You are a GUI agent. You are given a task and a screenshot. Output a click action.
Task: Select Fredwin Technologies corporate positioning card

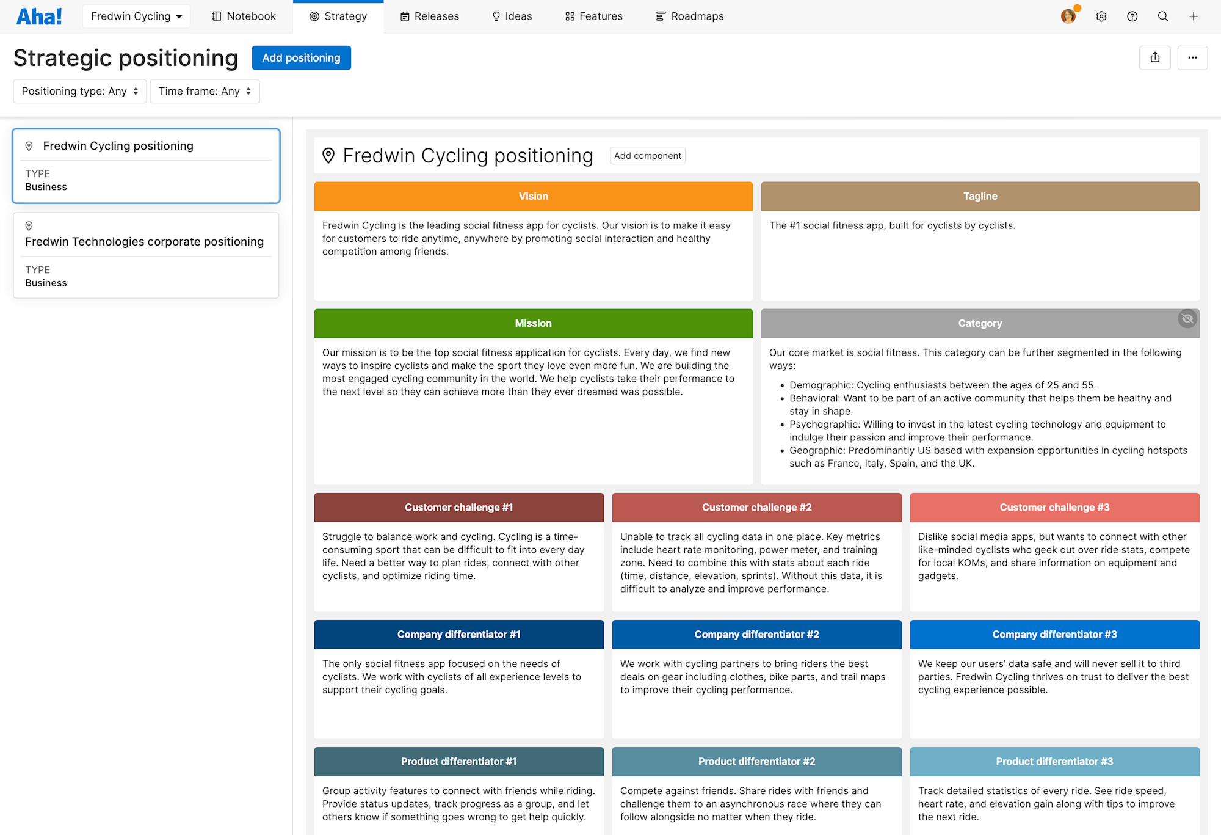pos(146,255)
